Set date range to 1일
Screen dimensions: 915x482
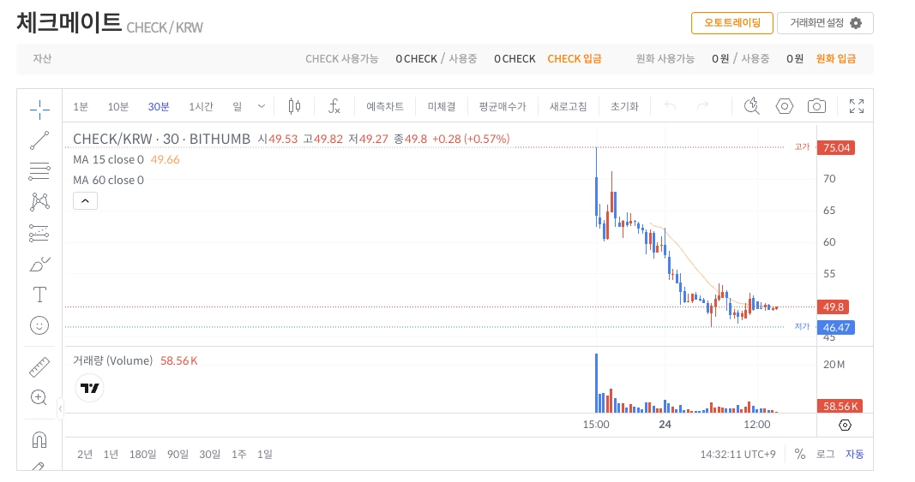tap(264, 454)
